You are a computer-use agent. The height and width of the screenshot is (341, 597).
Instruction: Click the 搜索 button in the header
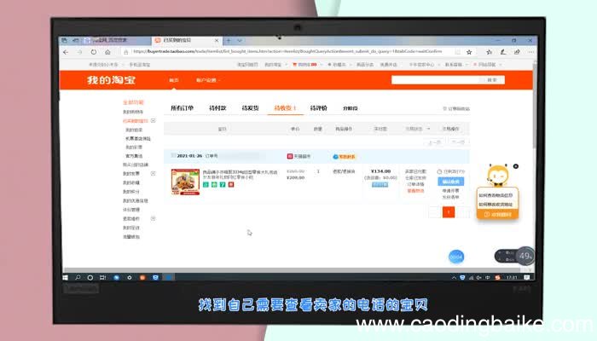(x=492, y=80)
